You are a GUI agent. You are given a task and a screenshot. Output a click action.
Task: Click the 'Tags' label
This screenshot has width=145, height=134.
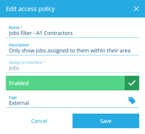tap(13, 98)
